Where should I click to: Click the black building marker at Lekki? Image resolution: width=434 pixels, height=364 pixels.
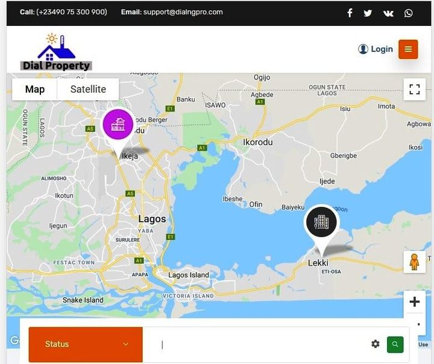321,222
